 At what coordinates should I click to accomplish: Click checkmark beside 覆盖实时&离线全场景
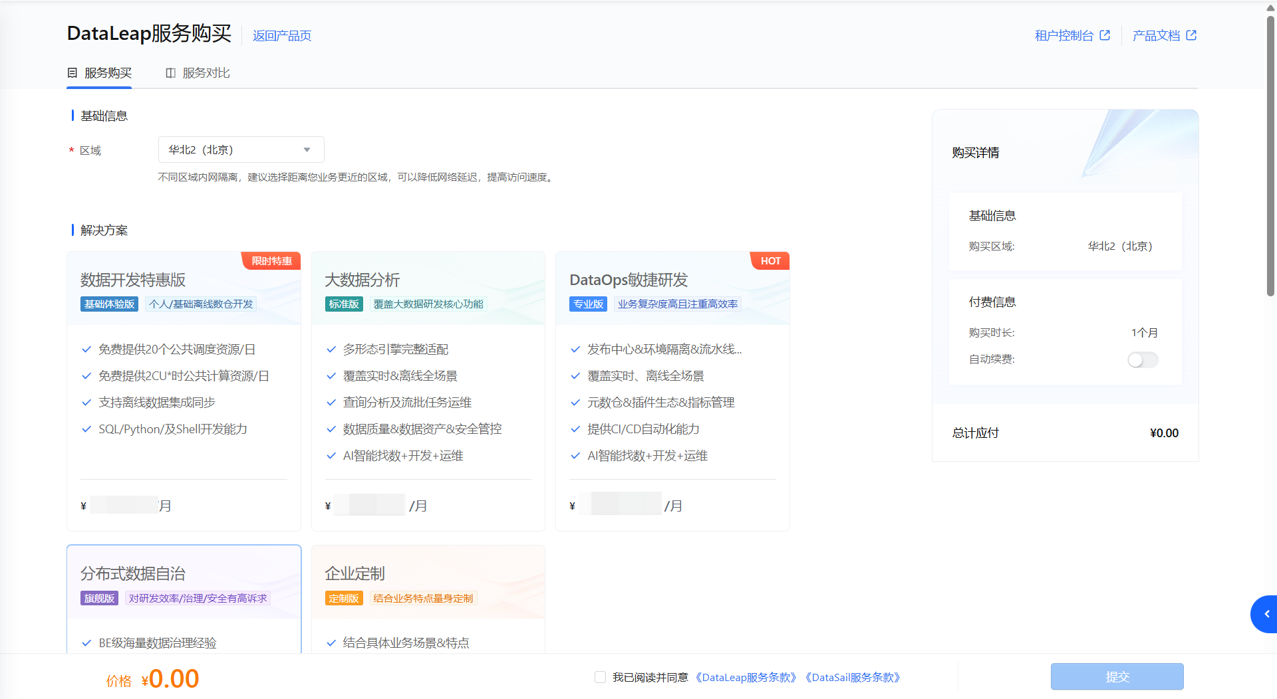(x=331, y=376)
